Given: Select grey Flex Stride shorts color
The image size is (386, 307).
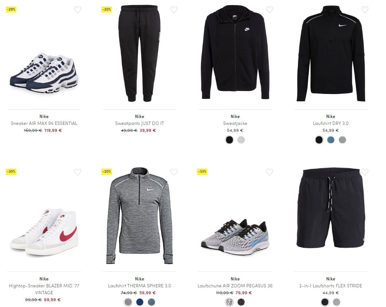Looking at the screenshot, I should pos(336,302).
